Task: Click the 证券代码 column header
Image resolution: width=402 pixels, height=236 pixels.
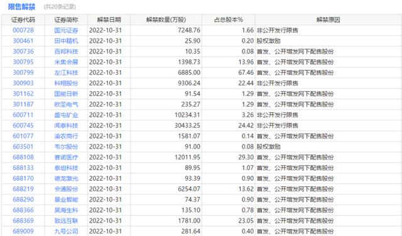Action: click(x=23, y=19)
